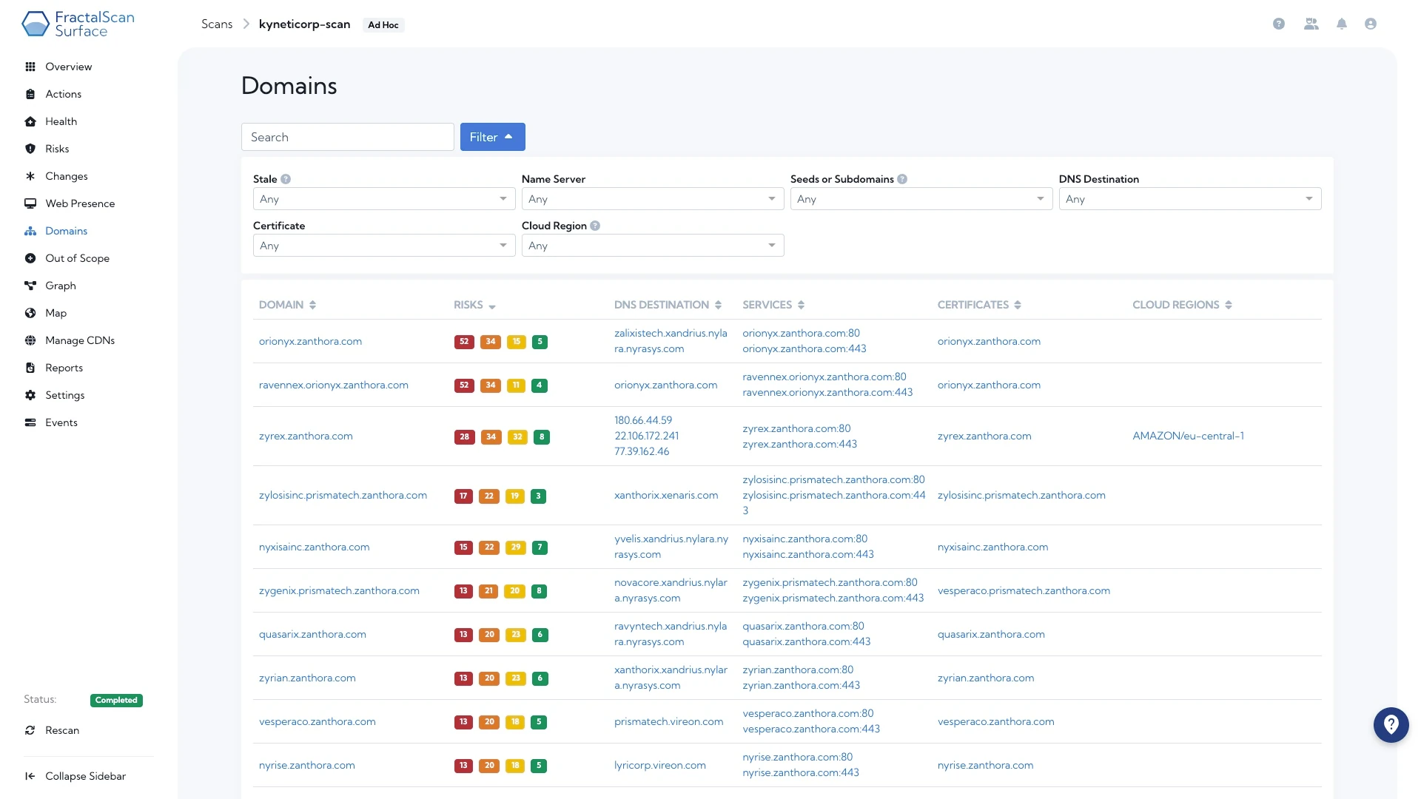
Task: Click the Search input field
Action: [346, 137]
